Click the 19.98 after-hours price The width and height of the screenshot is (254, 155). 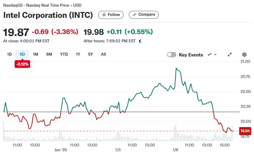pos(94,32)
